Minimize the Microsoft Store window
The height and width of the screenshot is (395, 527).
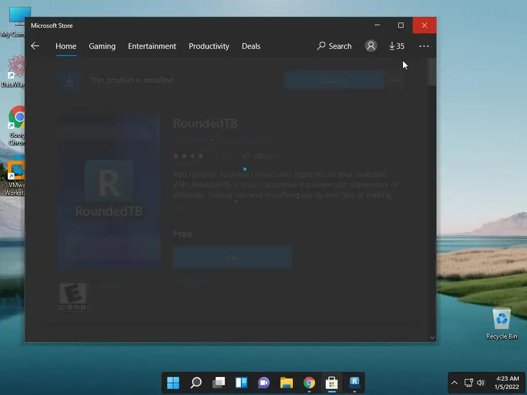click(x=377, y=25)
